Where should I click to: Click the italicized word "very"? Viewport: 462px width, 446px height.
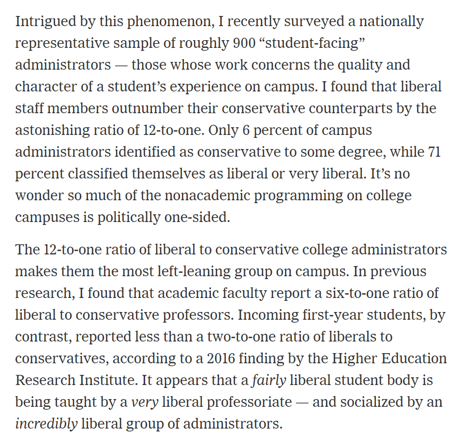click(145, 402)
